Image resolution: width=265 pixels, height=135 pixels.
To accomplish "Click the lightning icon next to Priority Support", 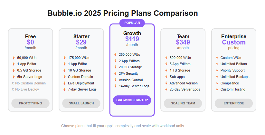I will (x=217, y=71).
